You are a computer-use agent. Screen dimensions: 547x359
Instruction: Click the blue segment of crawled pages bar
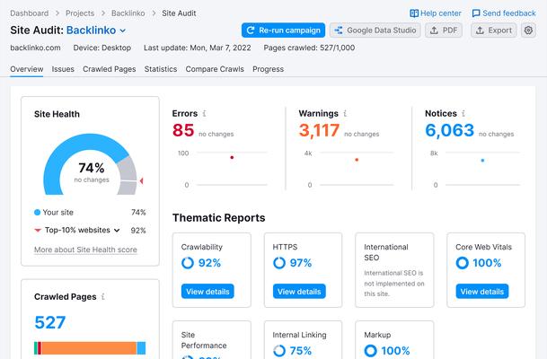click(141, 348)
